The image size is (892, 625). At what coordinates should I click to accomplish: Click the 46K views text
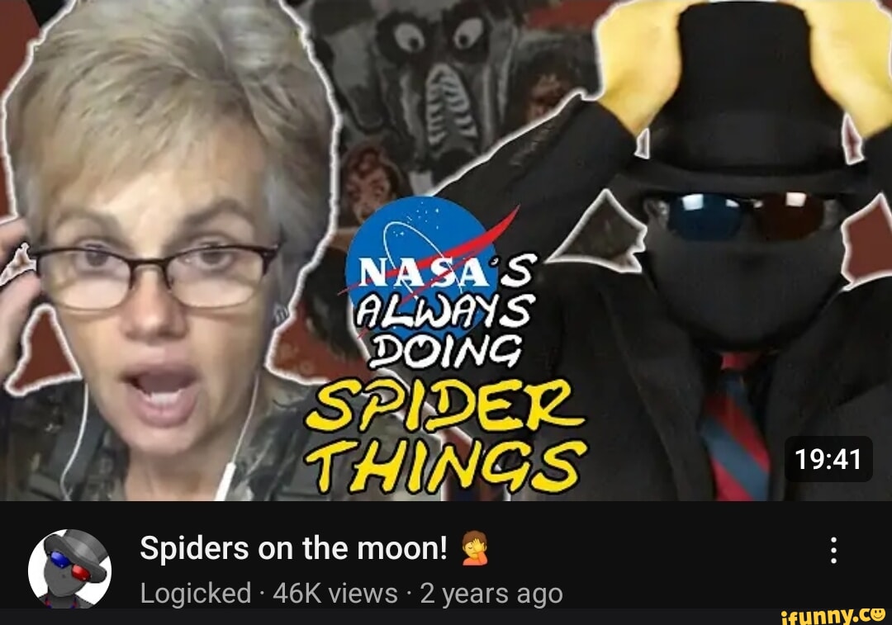(x=335, y=593)
